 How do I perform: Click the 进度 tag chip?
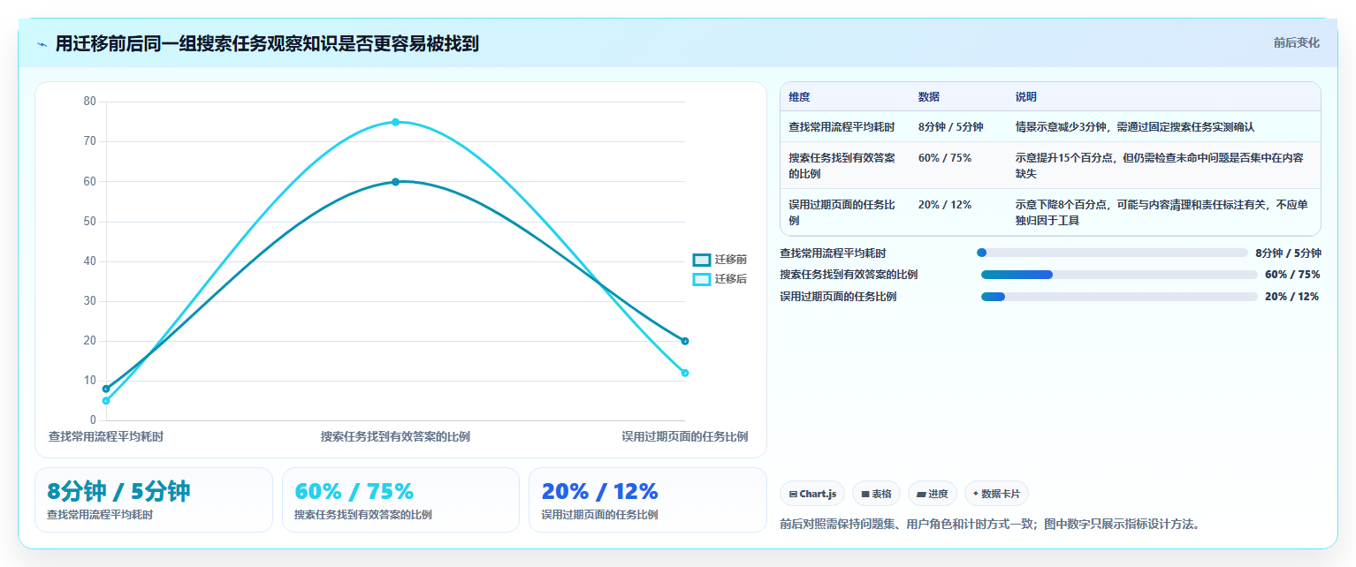pos(933,494)
